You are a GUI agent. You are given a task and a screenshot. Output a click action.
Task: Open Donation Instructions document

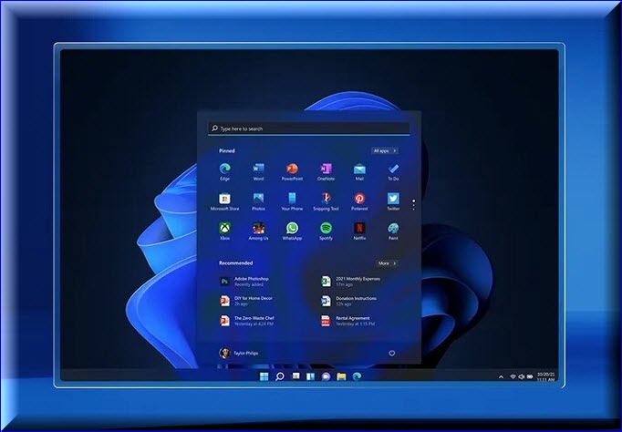click(349, 301)
